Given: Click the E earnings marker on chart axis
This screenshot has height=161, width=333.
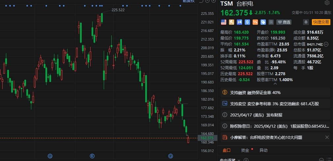Looking at the screenshot, I should pos(92,156).
